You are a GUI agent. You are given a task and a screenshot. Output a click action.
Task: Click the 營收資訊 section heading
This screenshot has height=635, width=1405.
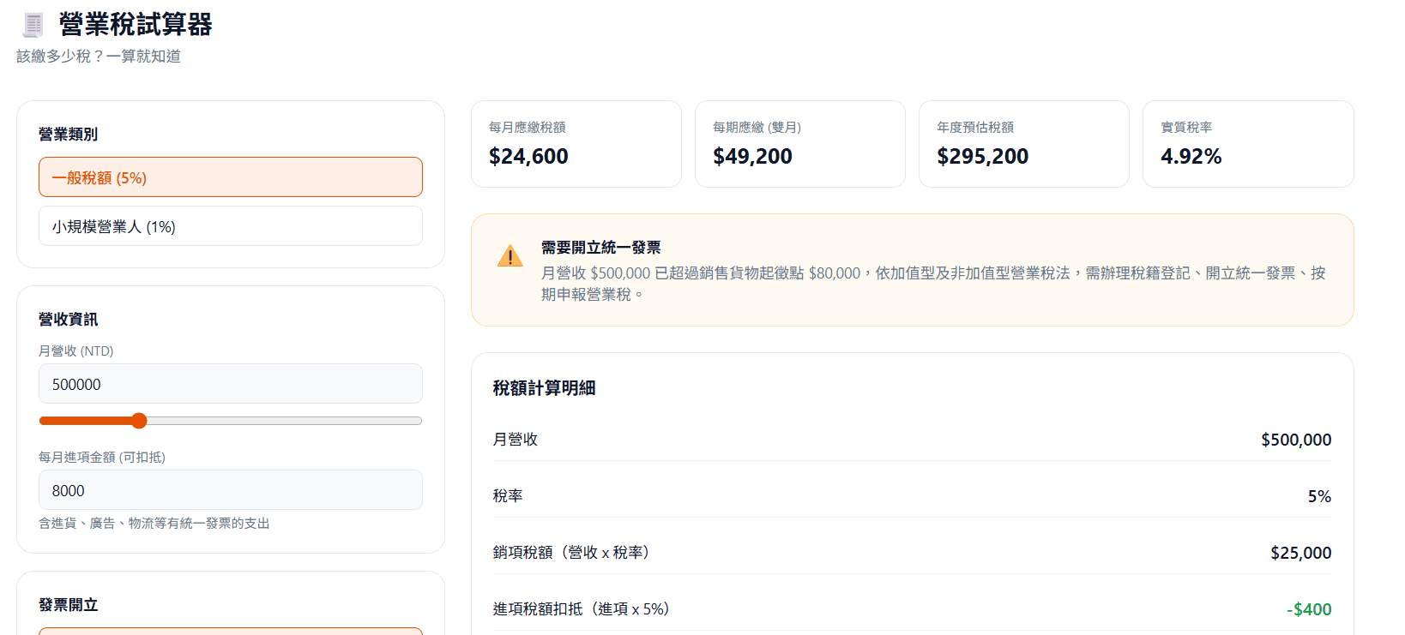pos(68,320)
